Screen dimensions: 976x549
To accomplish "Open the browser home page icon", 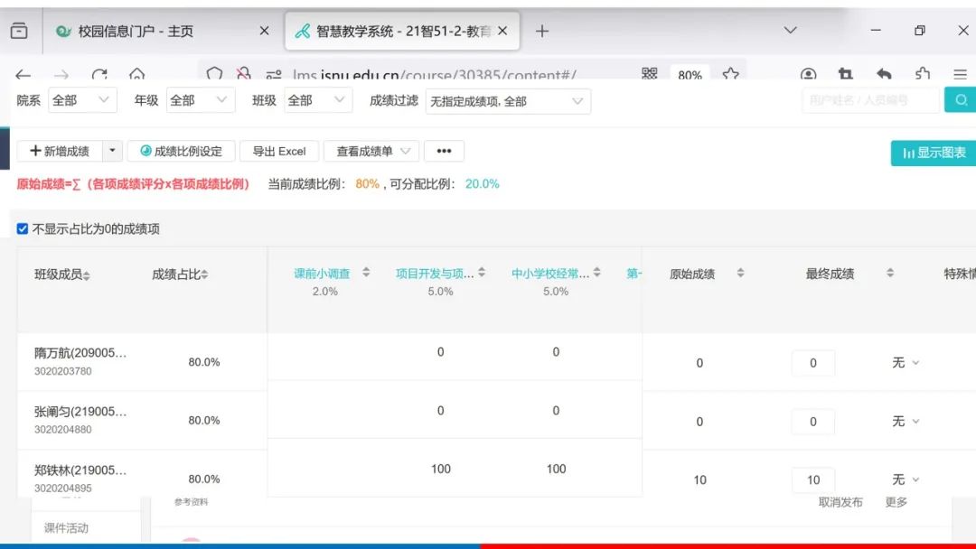I will pyautogui.click(x=137, y=75).
